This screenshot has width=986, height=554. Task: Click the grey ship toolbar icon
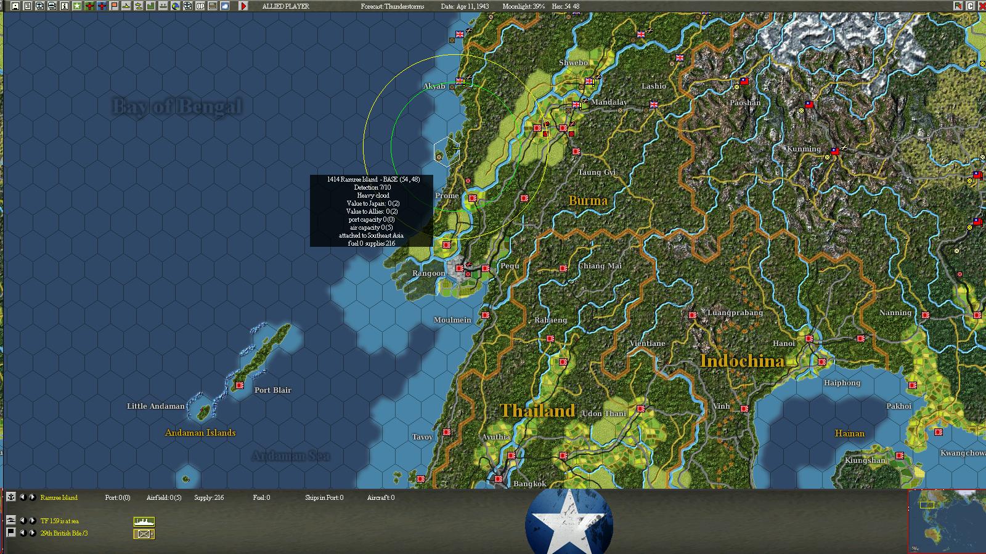(x=163, y=6)
